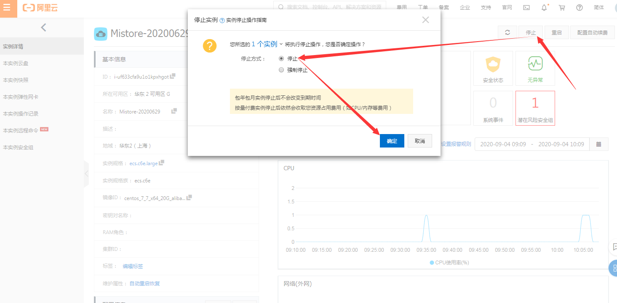This screenshot has height=303, width=617.
Task: Open the notification bell
Action: point(544,8)
